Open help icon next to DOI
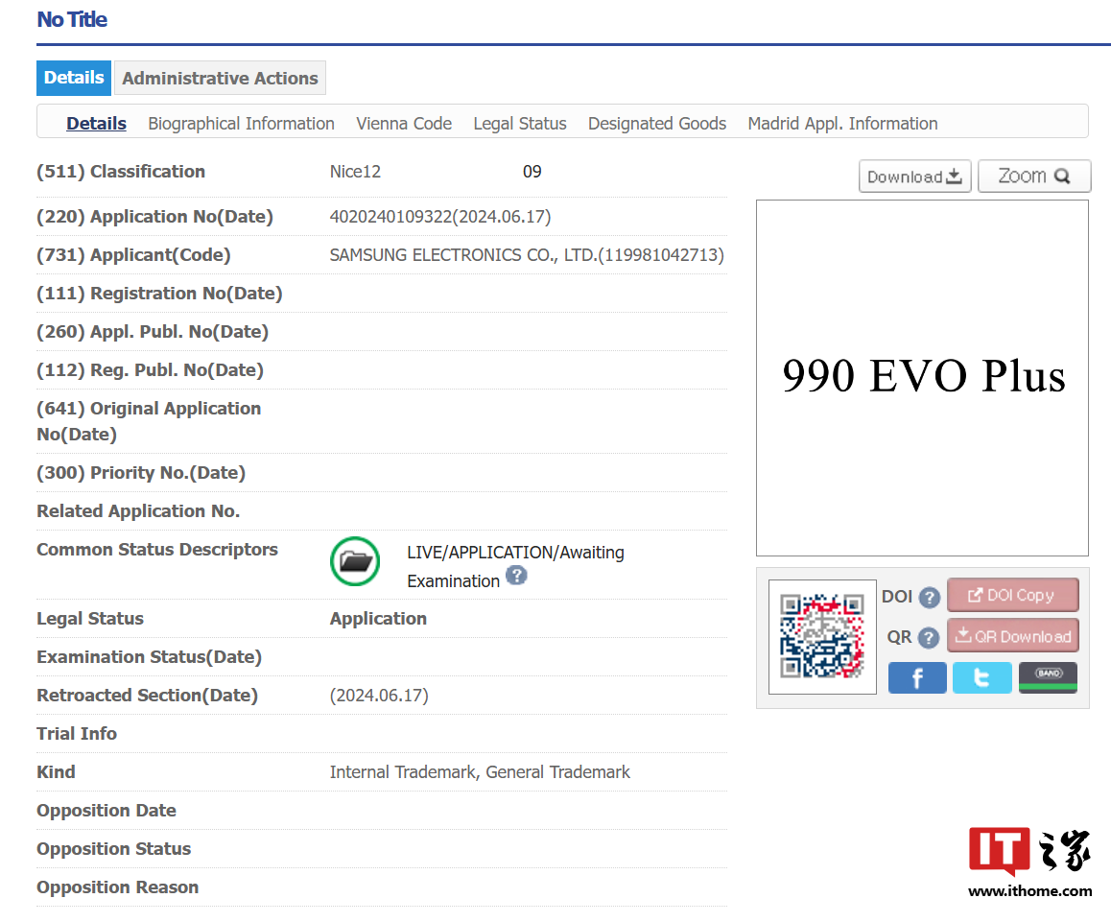 point(929,598)
